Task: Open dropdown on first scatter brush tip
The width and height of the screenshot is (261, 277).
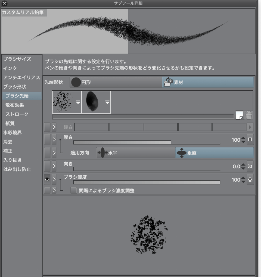Action: click(78, 102)
